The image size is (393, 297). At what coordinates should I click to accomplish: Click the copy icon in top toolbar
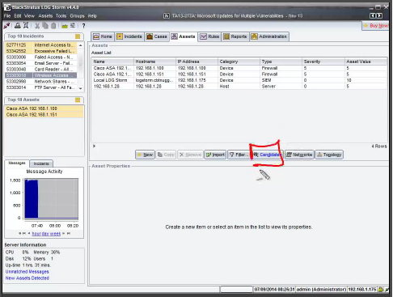click(45, 26)
